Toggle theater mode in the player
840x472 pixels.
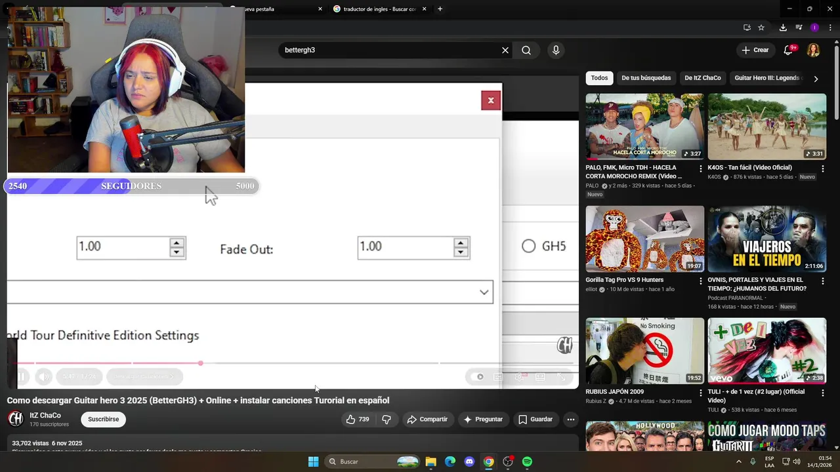point(540,376)
